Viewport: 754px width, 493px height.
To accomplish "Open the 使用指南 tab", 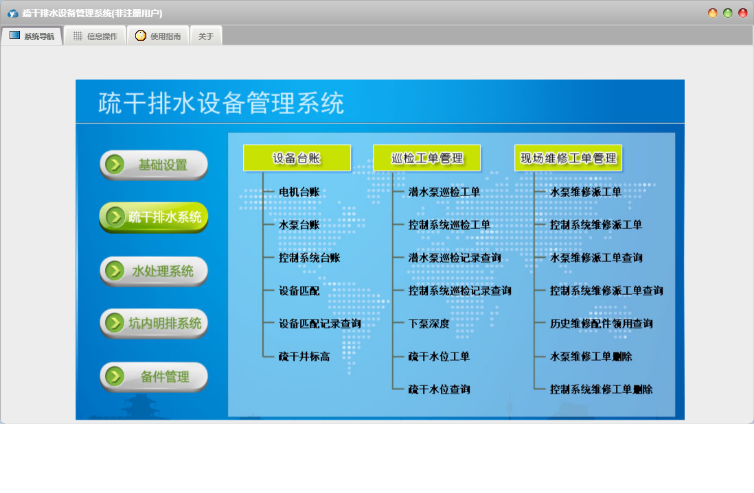I will click(158, 36).
